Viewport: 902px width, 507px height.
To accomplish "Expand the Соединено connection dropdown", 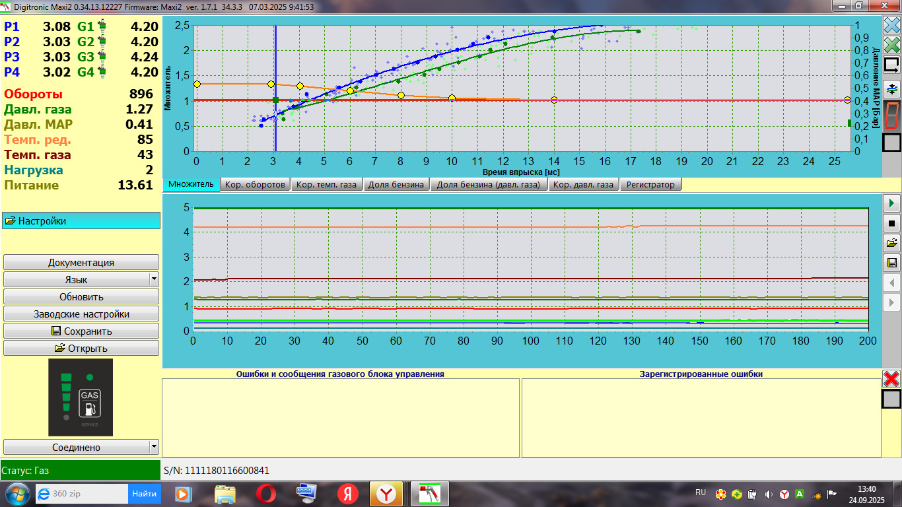I will [x=154, y=447].
